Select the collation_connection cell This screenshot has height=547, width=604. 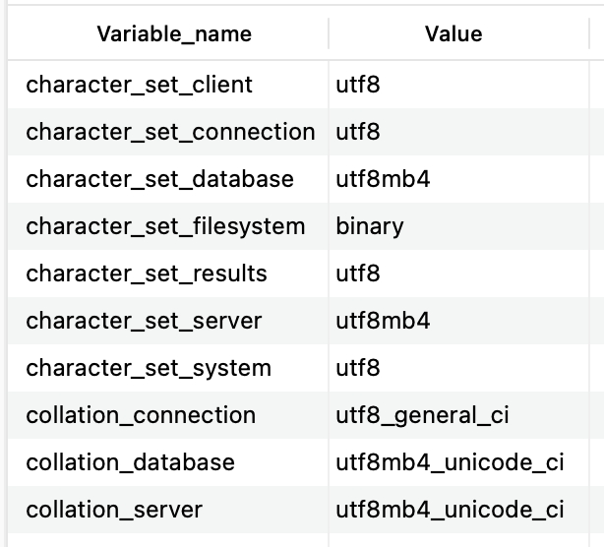[141, 415]
